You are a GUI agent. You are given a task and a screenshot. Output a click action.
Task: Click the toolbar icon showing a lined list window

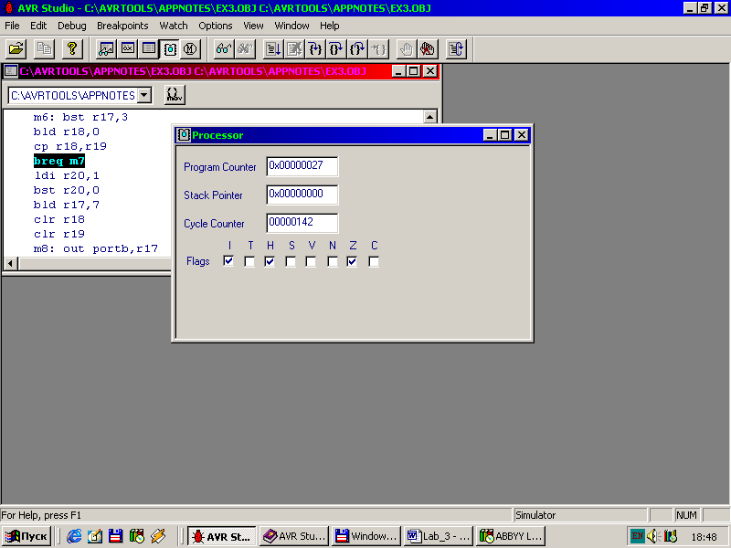149,49
